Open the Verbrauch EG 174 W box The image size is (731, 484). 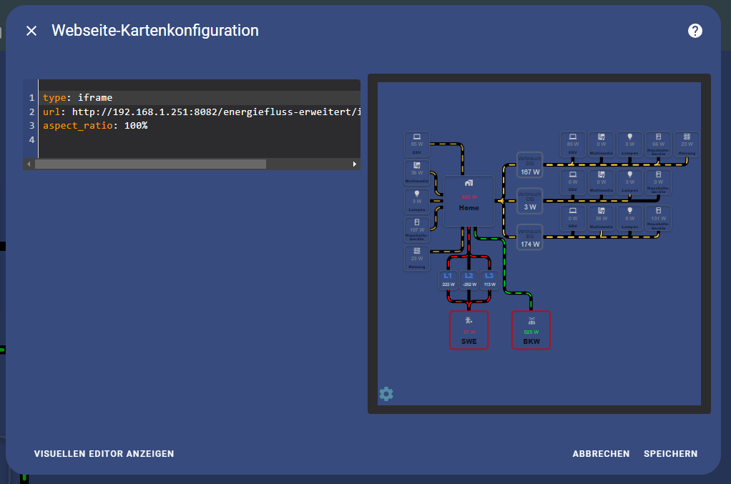[529, 237]
